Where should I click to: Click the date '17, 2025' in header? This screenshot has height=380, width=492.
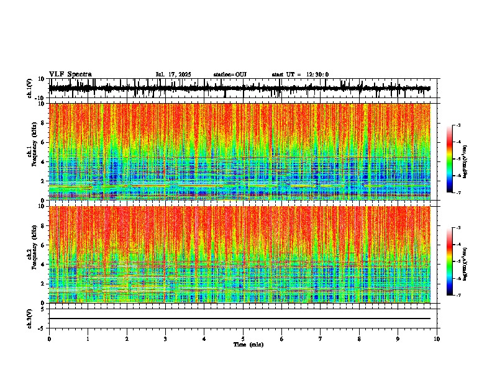point(178,75)
